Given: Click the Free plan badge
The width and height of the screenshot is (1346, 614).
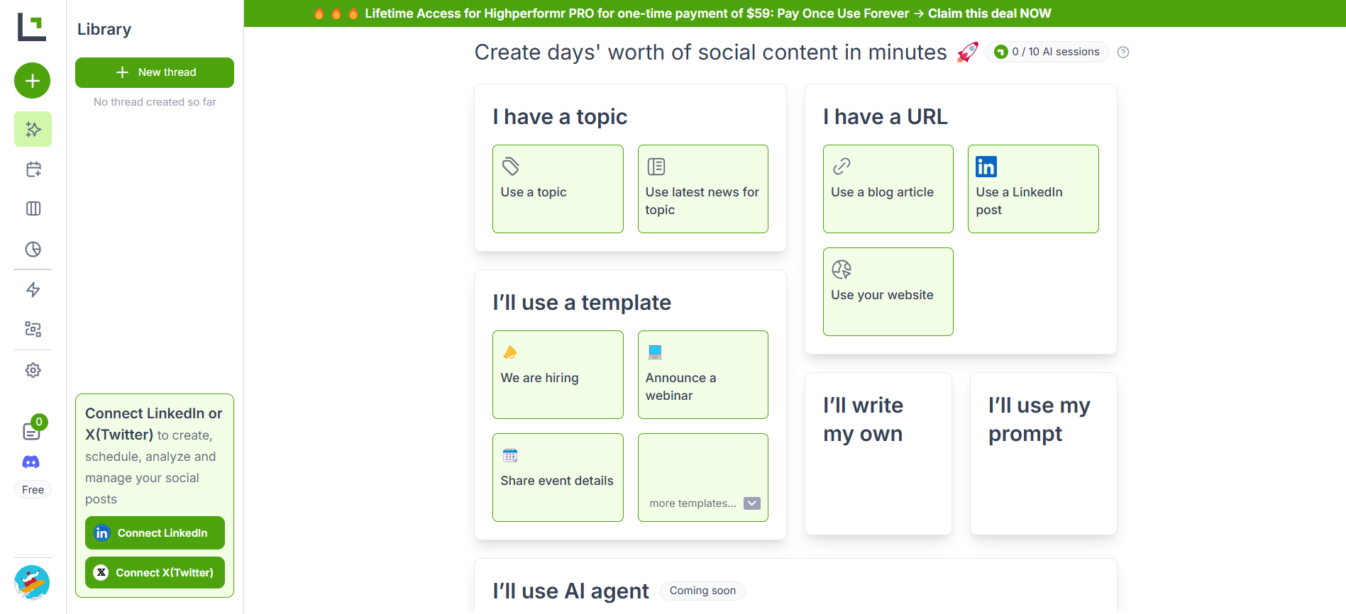Looking at the screenshot, I should (33, 490).
